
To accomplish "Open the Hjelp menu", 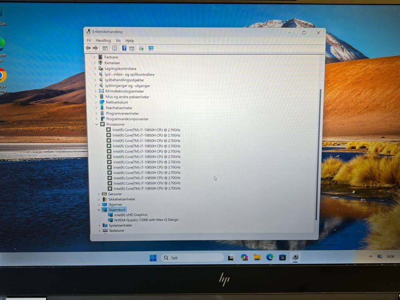I will (x=130, y=40).
